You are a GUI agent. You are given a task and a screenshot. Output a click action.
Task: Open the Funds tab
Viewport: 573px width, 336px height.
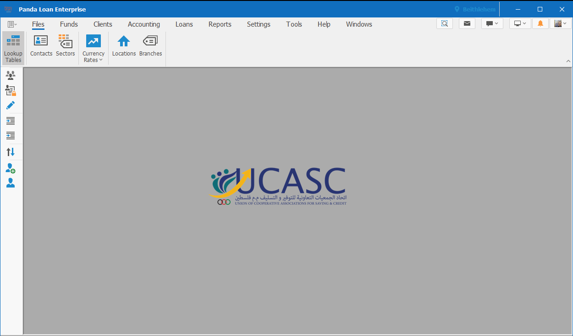click(69, 24)
